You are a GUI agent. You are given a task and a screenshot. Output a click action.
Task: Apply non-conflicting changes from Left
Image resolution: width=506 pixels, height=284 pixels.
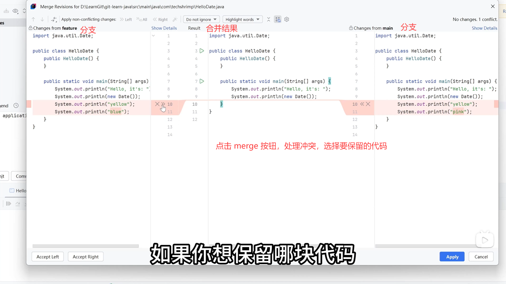pyautogui.click(x=126, y=19)
